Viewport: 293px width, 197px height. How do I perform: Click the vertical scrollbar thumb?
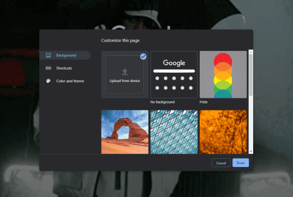[251, 75]
